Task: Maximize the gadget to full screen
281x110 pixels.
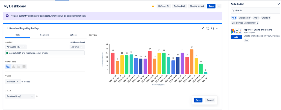Action: tap(208, 28)
